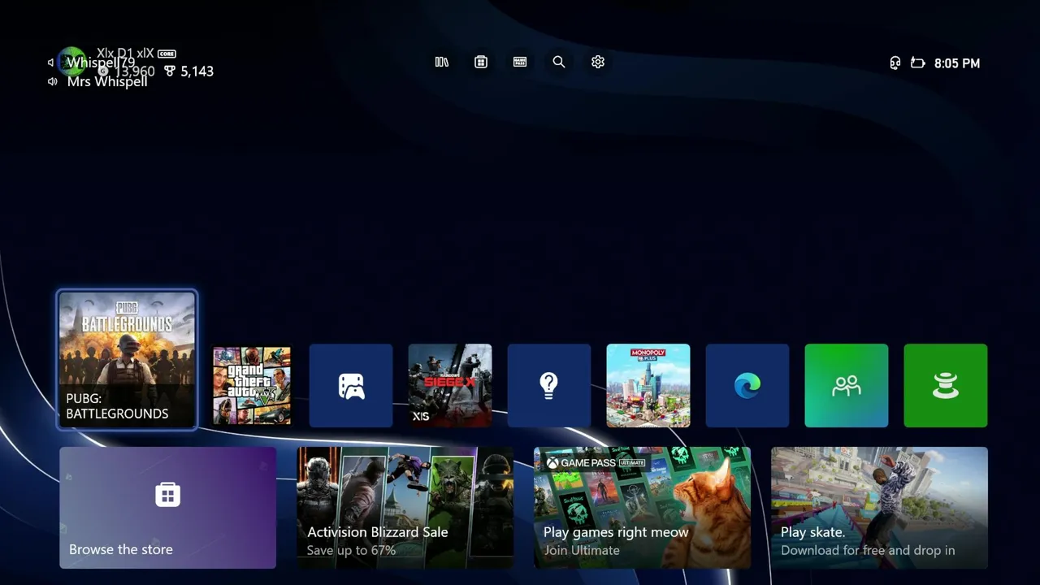Open My games & apps controller tile
The width and height of the screenshot is (1040, 585).
351,385
